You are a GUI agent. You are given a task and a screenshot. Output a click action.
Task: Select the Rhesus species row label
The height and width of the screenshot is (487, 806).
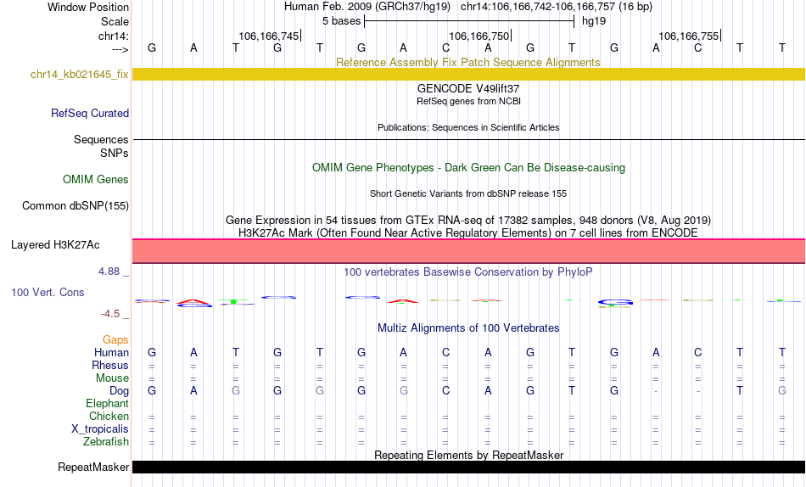click(110, 365)
